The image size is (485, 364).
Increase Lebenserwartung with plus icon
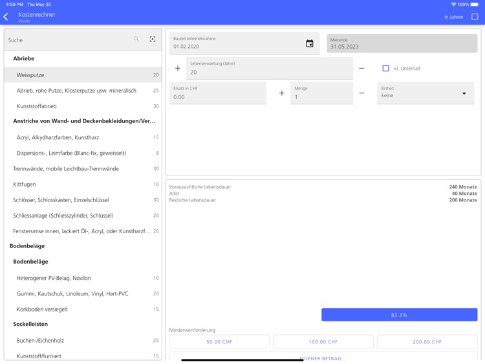178,68
